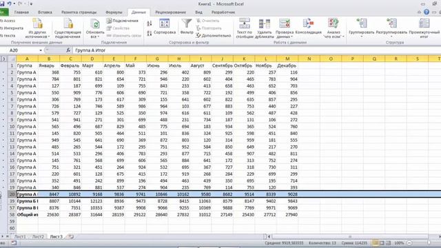Click the Группировать icon
The height and width of the screenshot is (248, 441).
pos(361,23)
